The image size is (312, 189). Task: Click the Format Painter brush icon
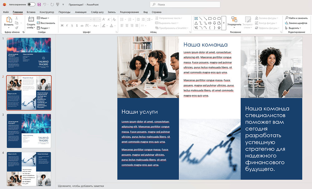click(17, 28)
